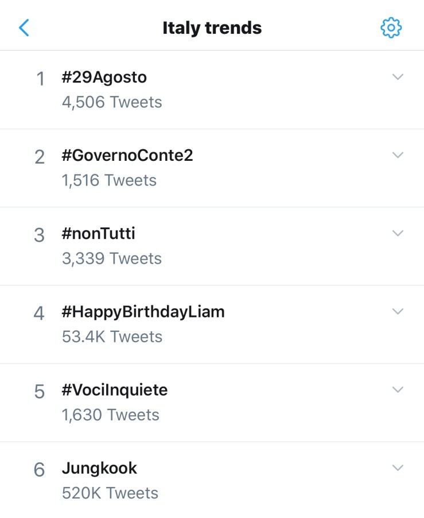424x518 pixels.
Task: Tap the 1,630 Tweets count
Action: click(110, 415)
